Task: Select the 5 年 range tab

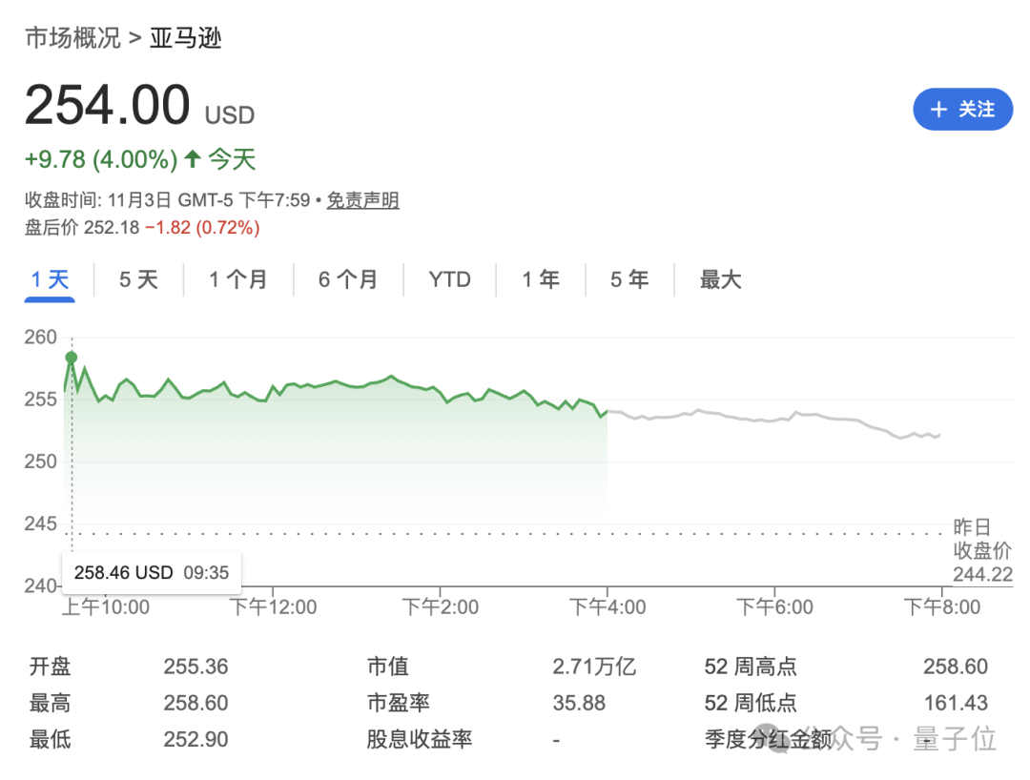Action: pyautogui.click(x=628, y=279)
